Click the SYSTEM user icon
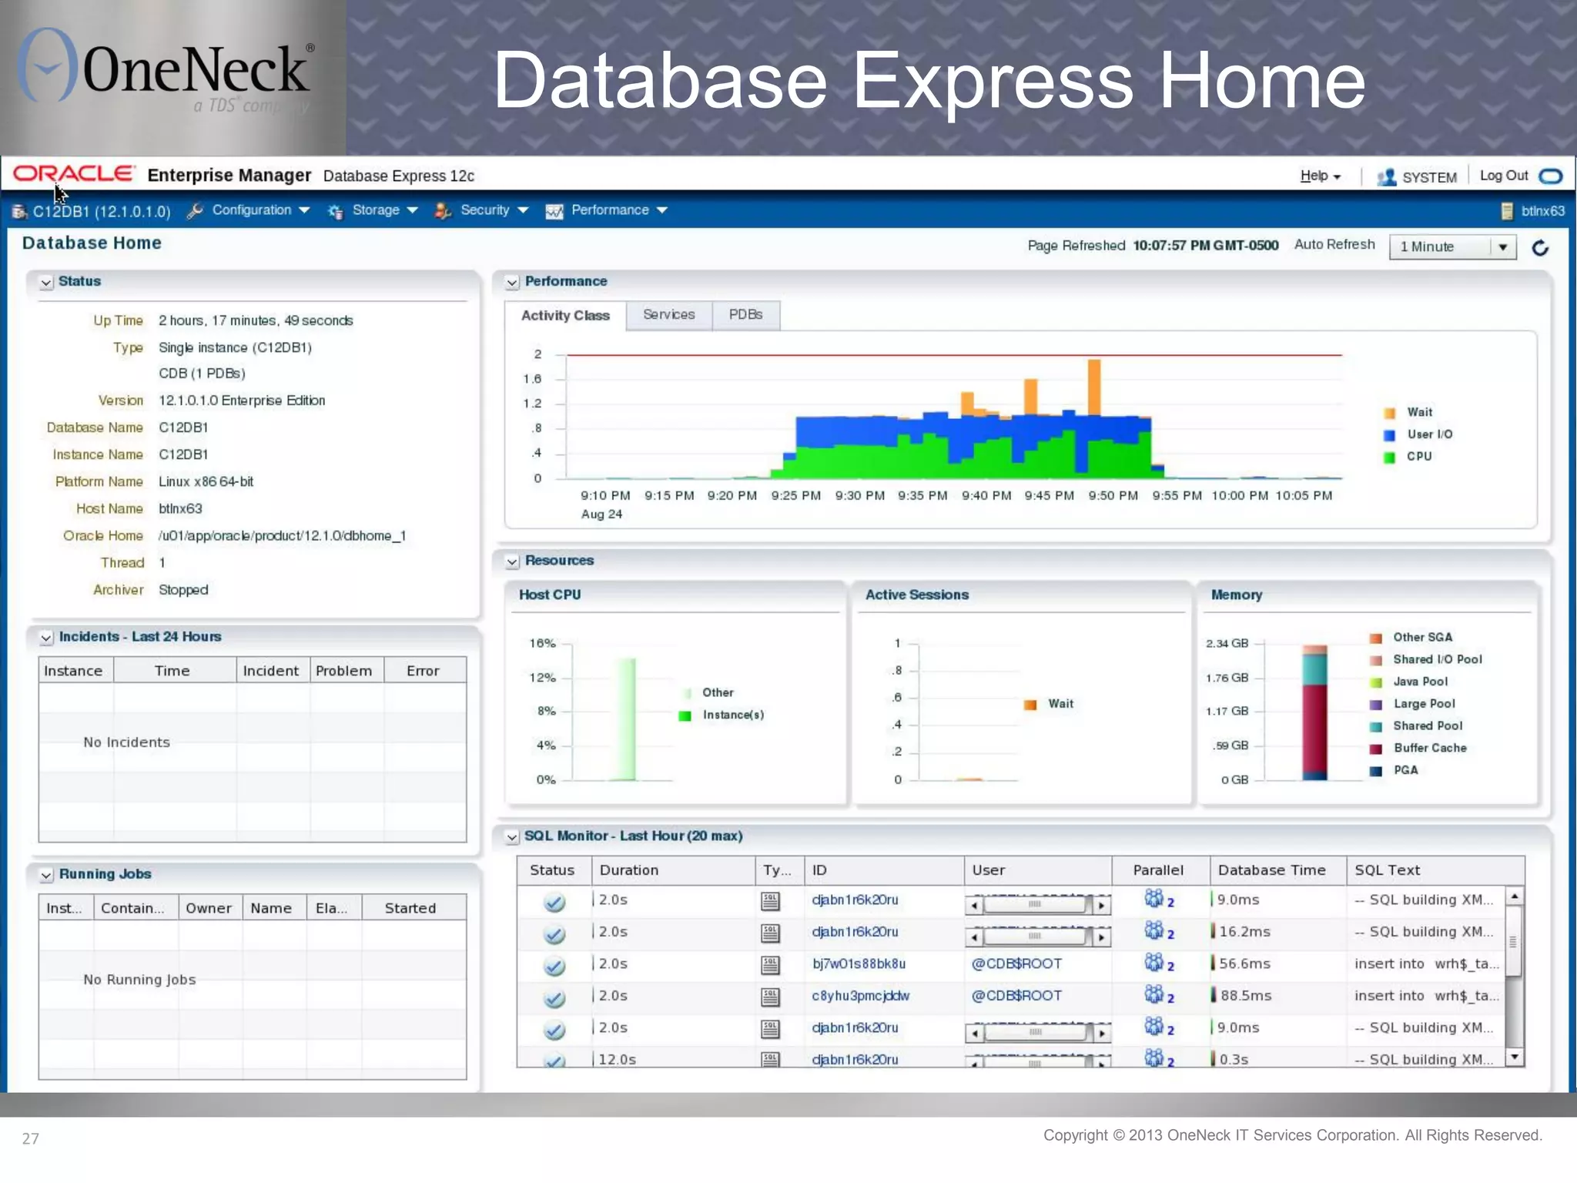 tap(1387, 177)
